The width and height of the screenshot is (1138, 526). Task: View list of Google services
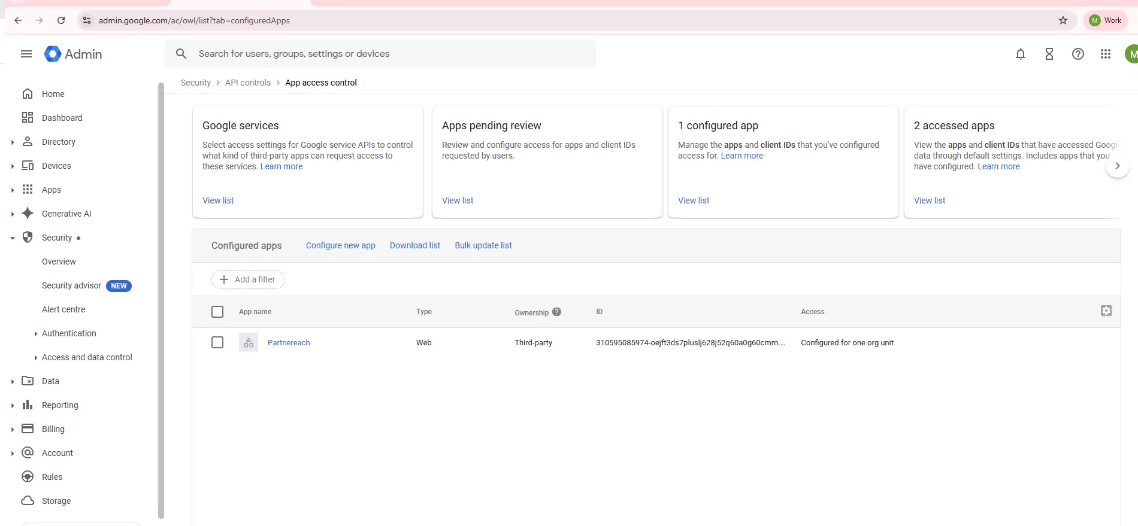pyautogui.click(x=218, y=200)
